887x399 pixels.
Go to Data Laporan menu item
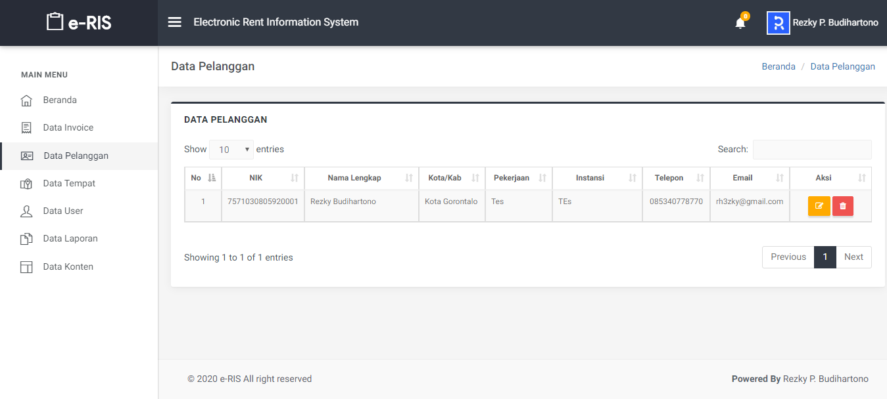(70, 238)
